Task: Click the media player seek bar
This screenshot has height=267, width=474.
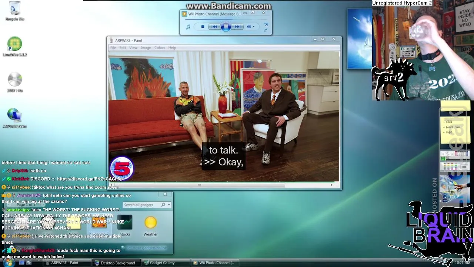Action: (226, 20)
